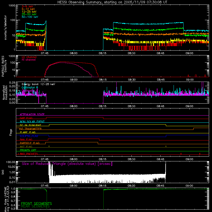
Task: Click the Normalized modulation axis label
Action: pyautogui.click(x=5, y=92)
